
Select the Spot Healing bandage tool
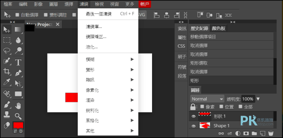click(x=7, y=94)
